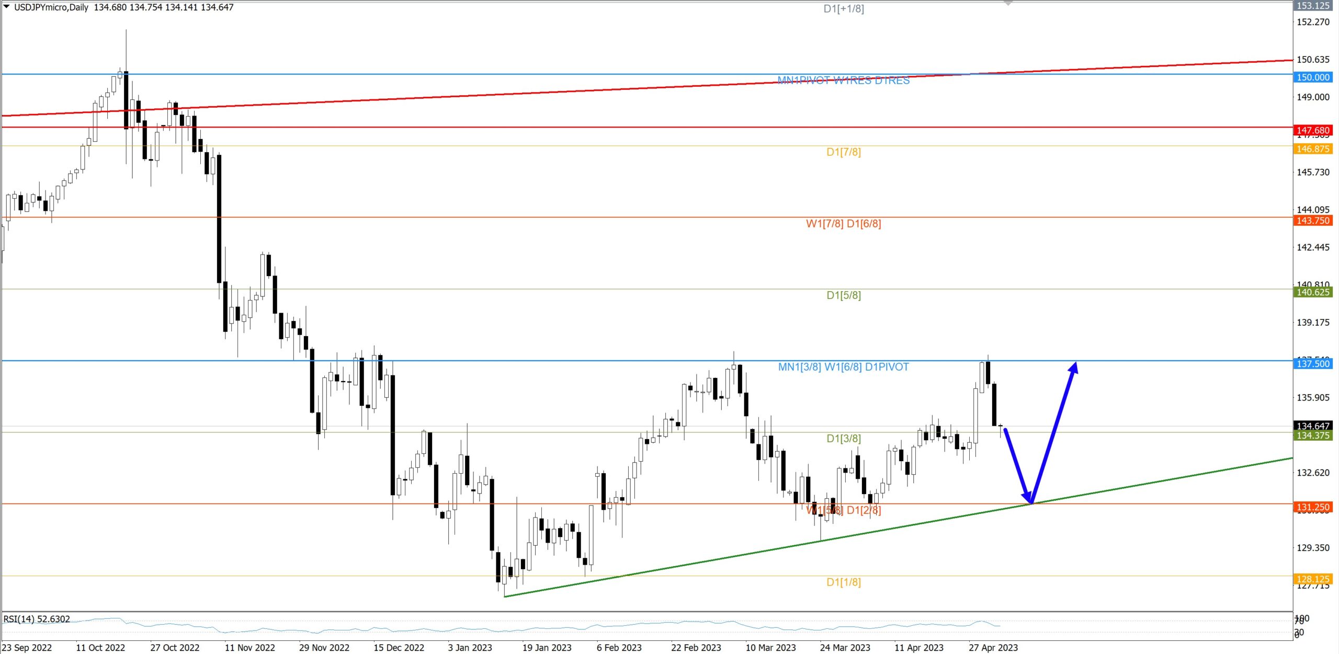Select the orange 131.250 price tag
1339x654 pixels.
click(x=1313, y=507)
